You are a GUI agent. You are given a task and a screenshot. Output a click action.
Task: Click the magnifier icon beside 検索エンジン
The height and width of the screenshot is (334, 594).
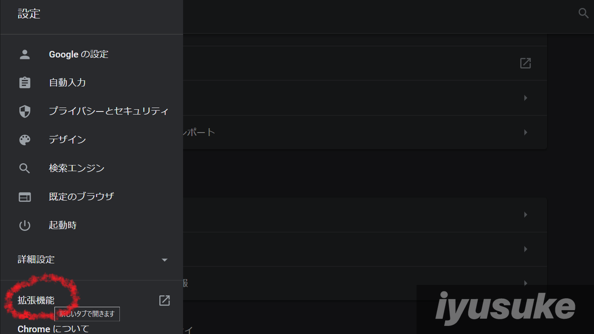click(25, 168)
